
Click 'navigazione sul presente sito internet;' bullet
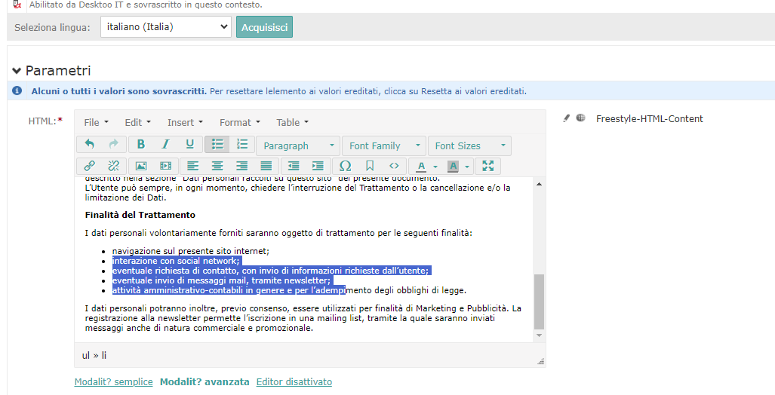191,251
